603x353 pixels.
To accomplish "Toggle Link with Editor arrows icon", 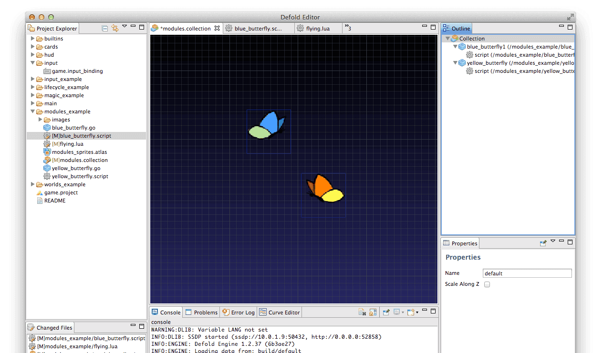I will [115, 29].
